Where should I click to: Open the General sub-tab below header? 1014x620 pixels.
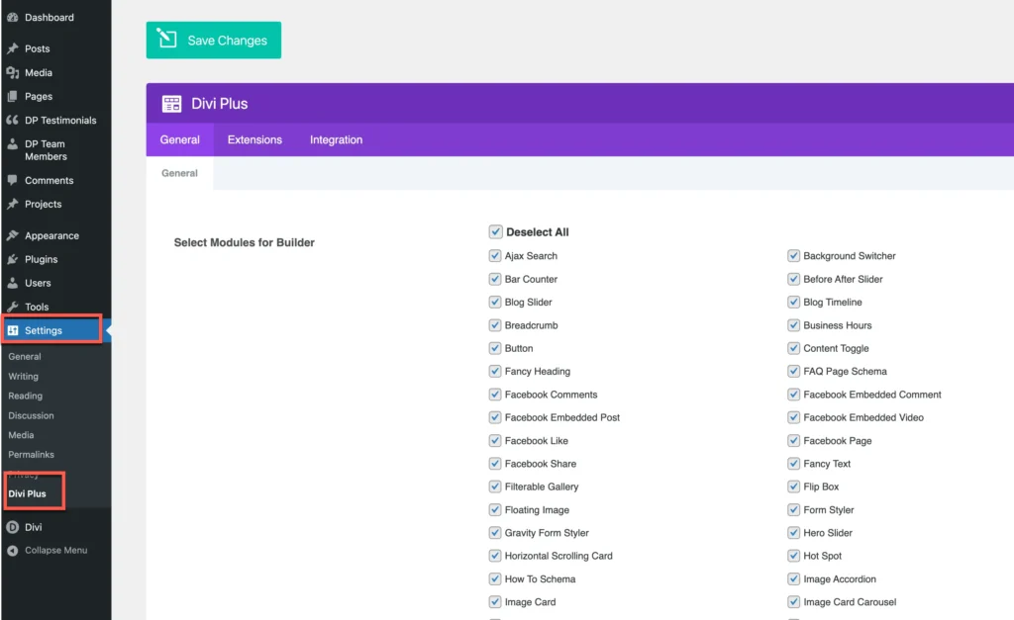click(x=180, y=173)
